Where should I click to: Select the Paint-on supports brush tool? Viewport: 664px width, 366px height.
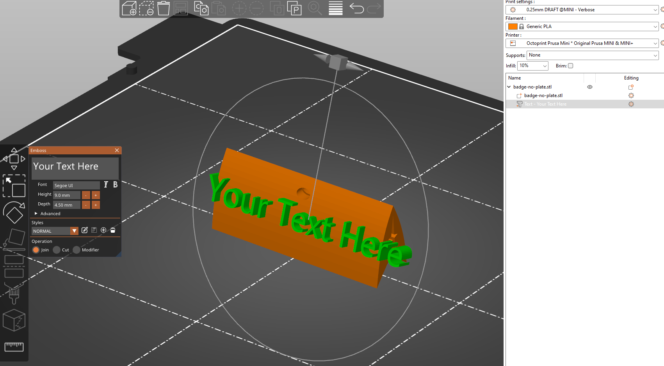[x=14, y=293]
